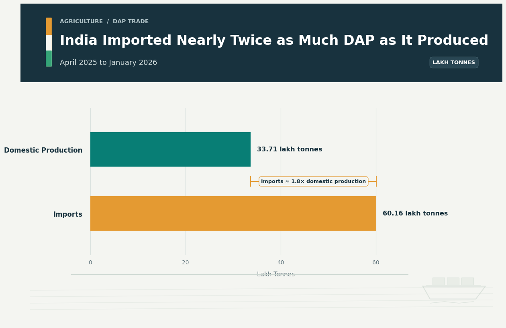The height and width of the screenshot is (328, 506).
Task: Click the 'Domestic Production' axis label
Action: pos(43,150)
